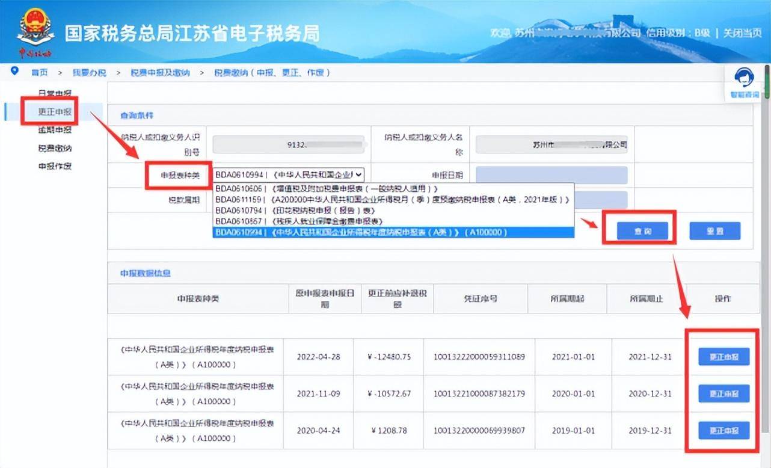Click the 查询 button
Screen dimensions: 771x468
click(642, 231)
